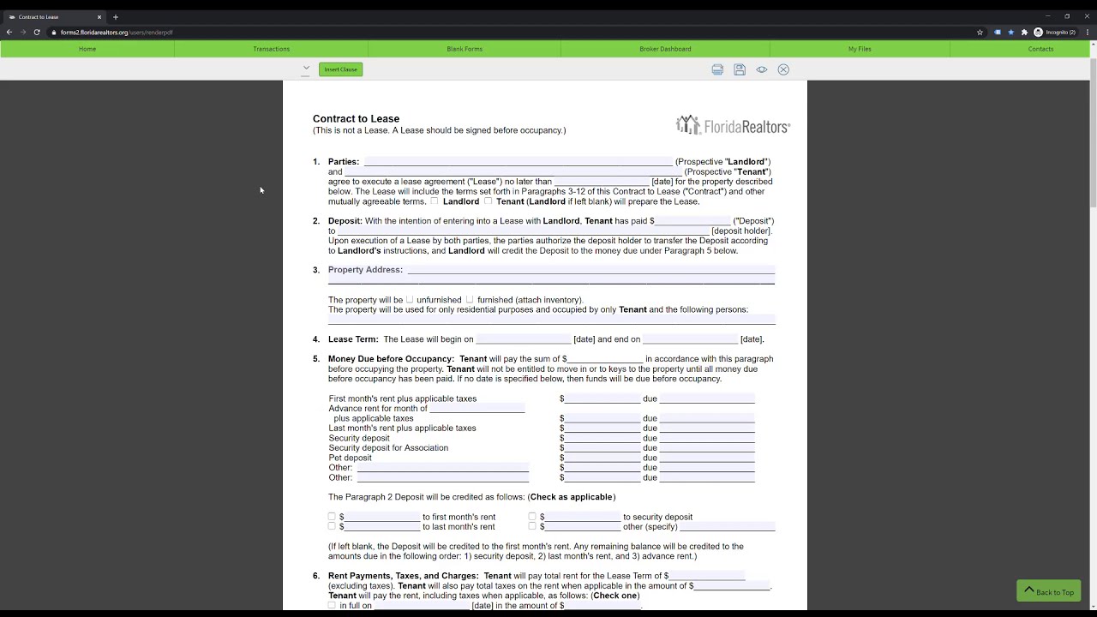
Task: Reload the page
Action: pyautogui.click(x=37, y=33)
